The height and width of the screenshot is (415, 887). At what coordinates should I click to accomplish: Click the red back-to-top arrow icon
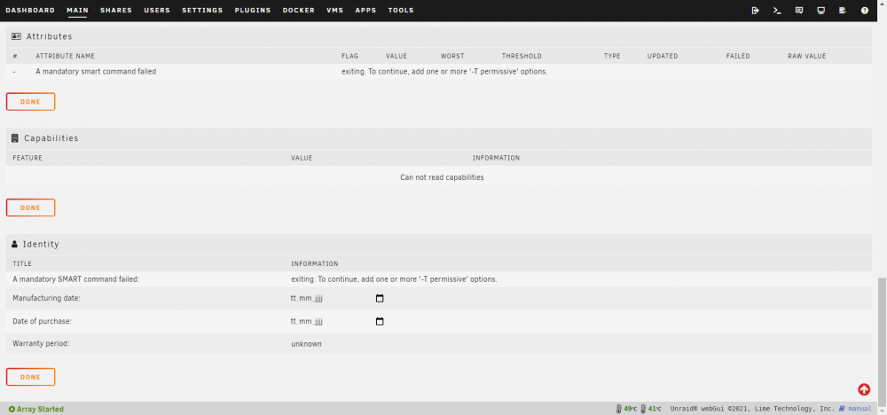pos(864,389)
